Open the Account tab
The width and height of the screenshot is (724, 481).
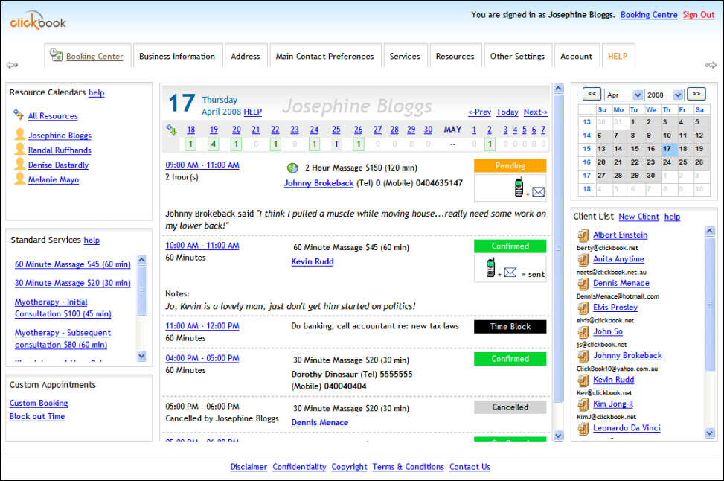(x=576, y=56)
